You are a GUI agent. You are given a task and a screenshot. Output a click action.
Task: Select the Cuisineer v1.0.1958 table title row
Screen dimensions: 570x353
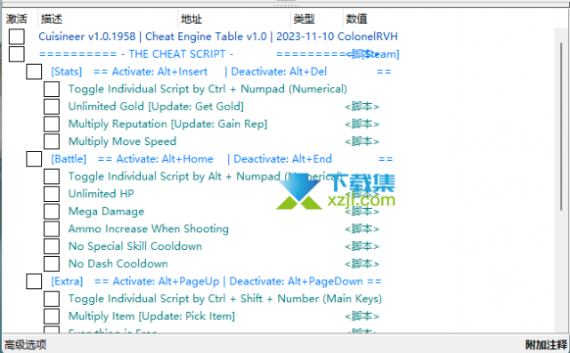[218, 36]
